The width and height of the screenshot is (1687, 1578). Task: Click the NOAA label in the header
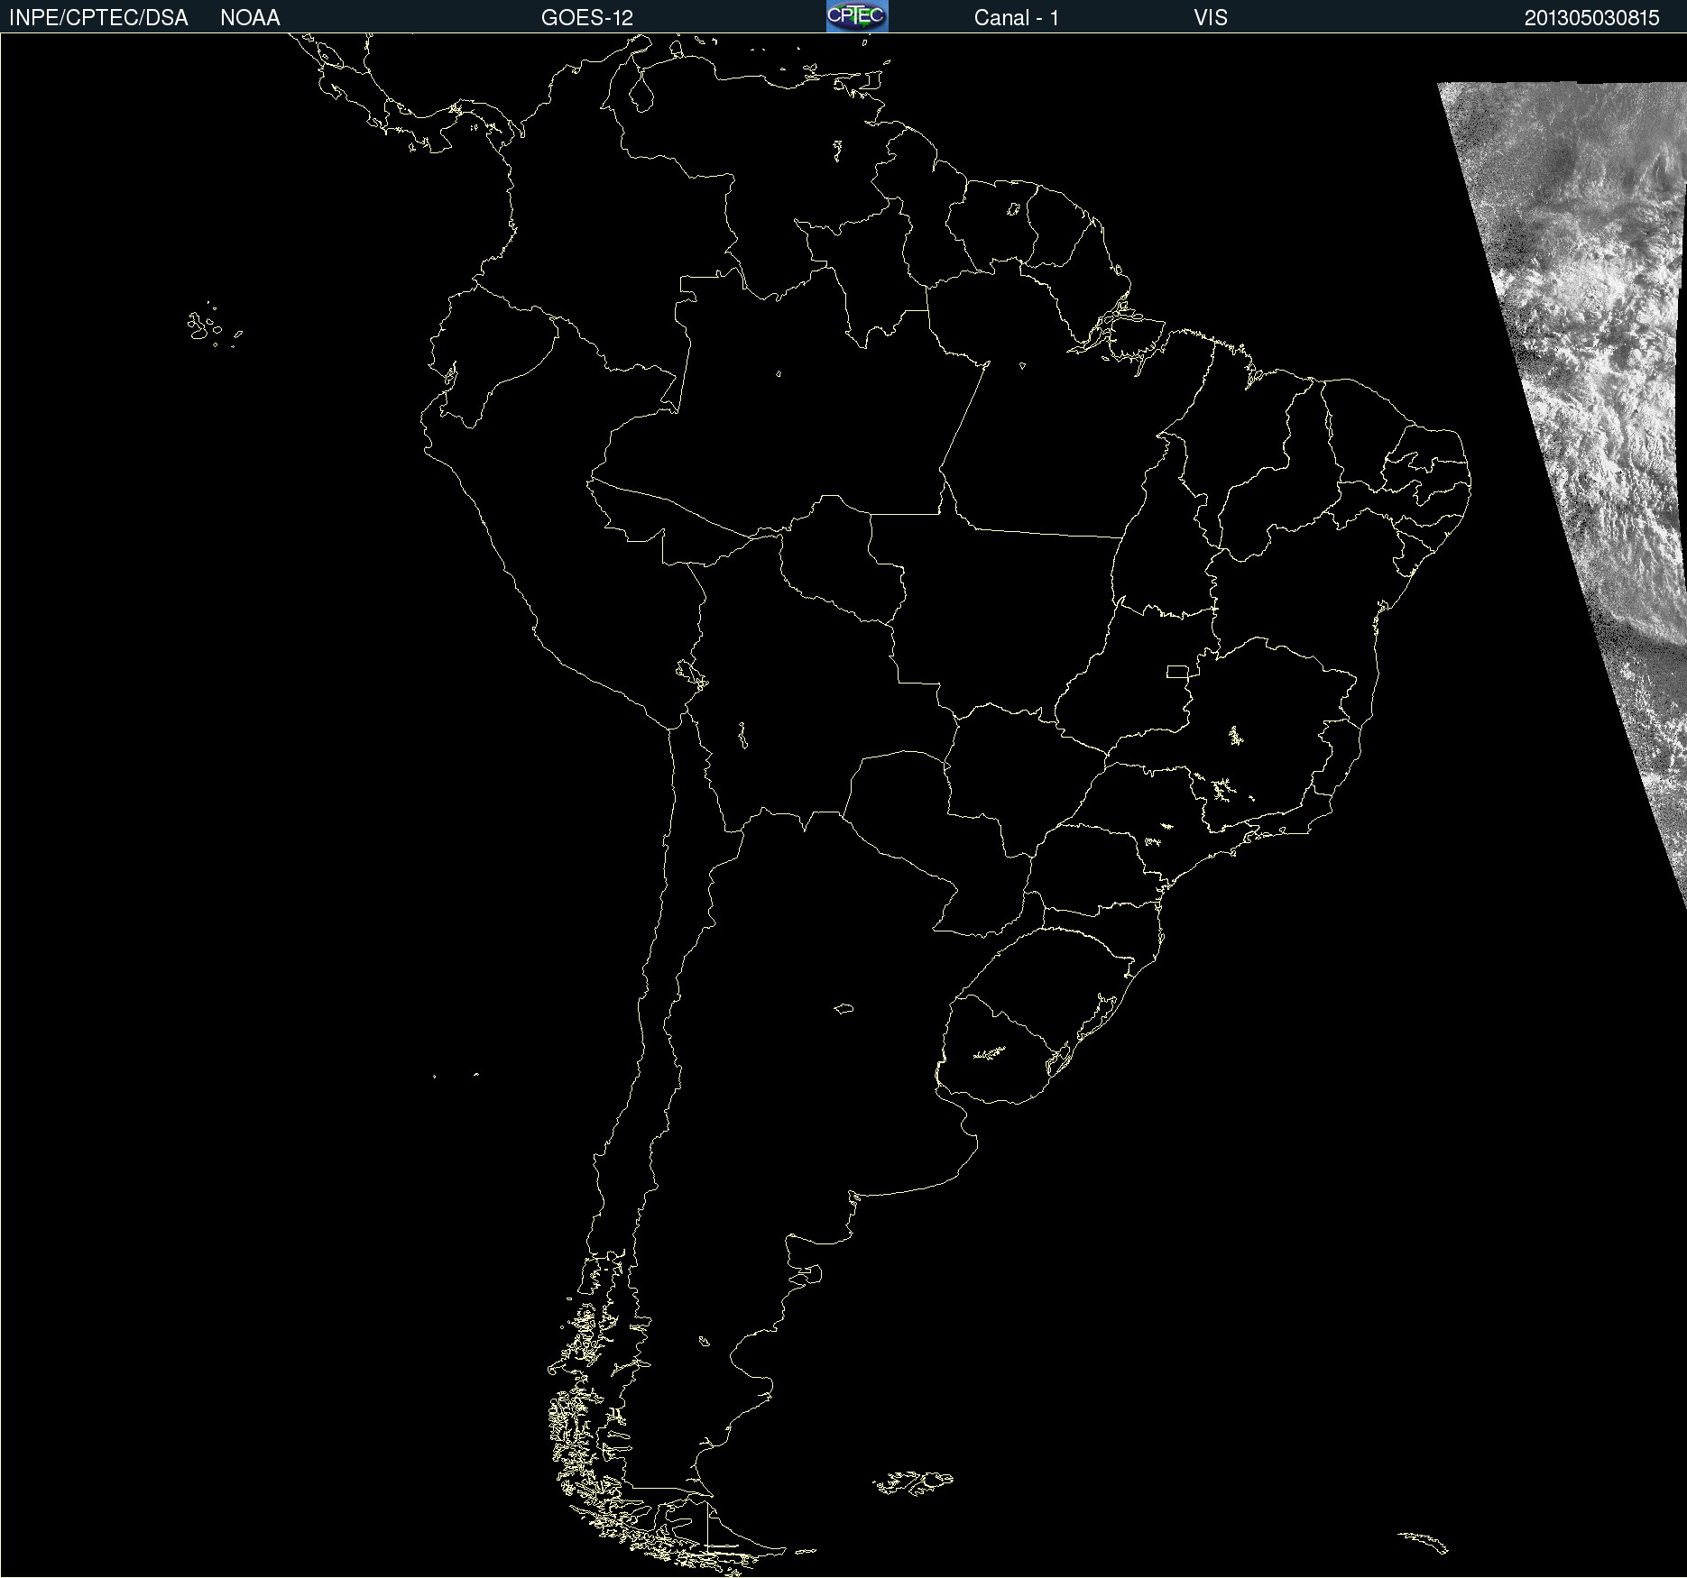(250, 18)
